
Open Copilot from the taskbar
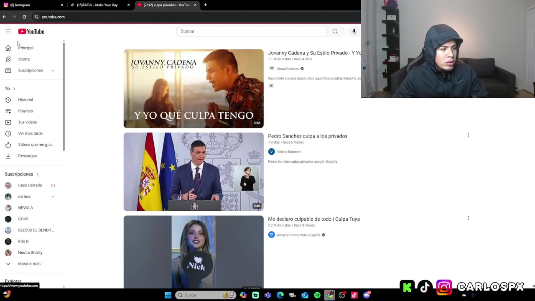[x=243, y=295]
